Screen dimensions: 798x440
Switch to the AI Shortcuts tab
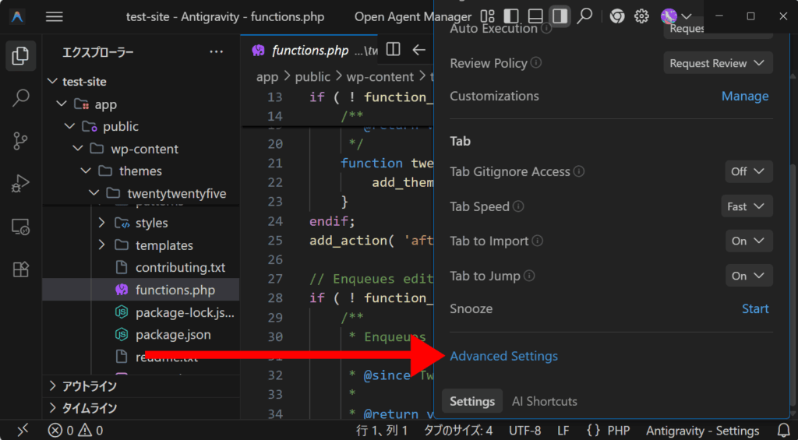pos(544,402)
